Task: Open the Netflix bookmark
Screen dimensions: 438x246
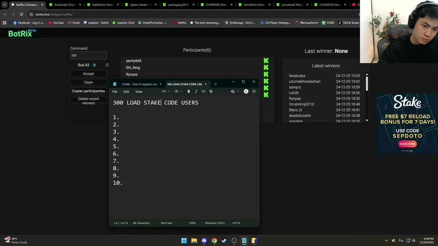Action: click(180, 23)
